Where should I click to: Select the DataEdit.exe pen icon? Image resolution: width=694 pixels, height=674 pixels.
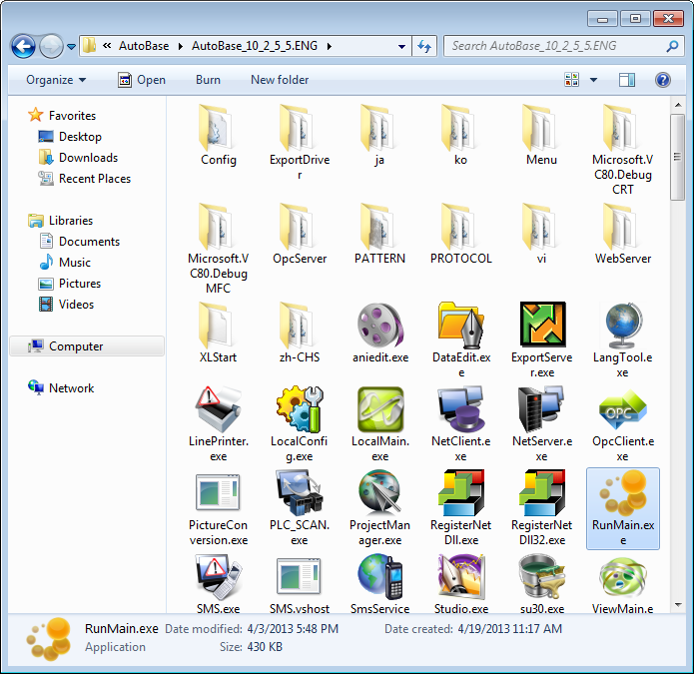click(461, 326)
